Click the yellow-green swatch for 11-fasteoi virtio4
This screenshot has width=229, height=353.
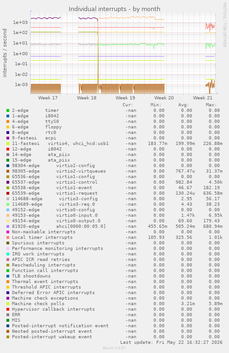click(8, 144)
